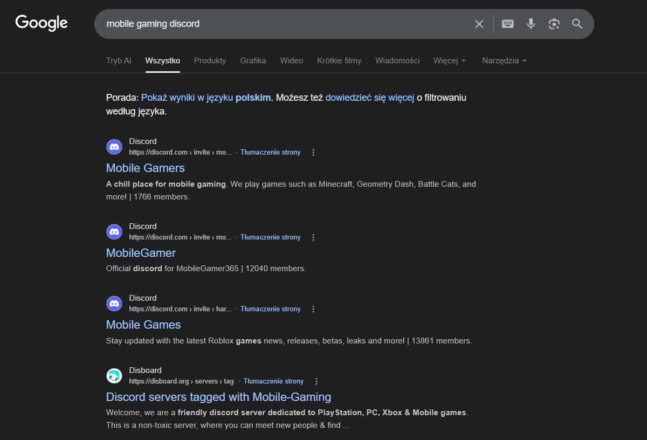This screenshot has width=647, height=440.
Task: Click 'Discord' site name above Mobile Games
Action: [x=143, y=298]
